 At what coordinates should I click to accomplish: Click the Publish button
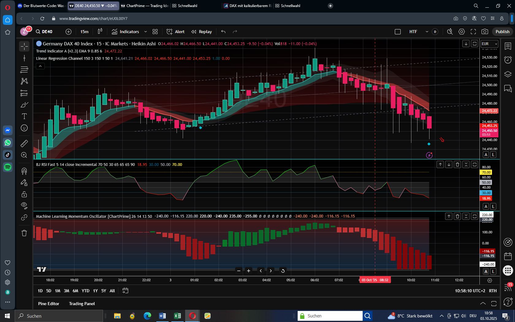502,32
